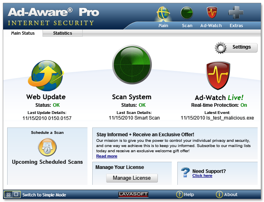Click the Ad-Watch Live! heading
264x202 pixels.
(x=219, y=98)
